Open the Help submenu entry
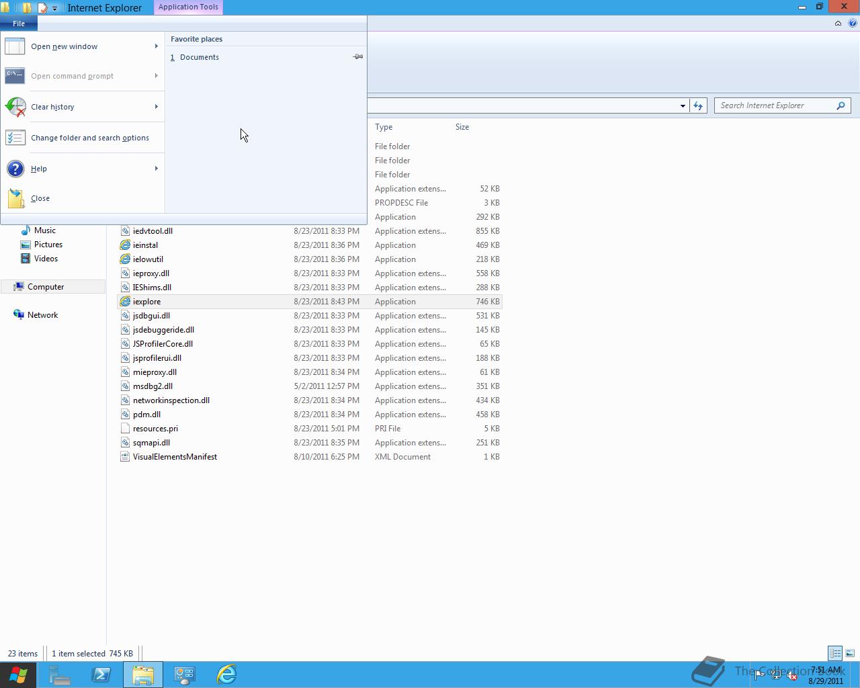 point(83,169)
